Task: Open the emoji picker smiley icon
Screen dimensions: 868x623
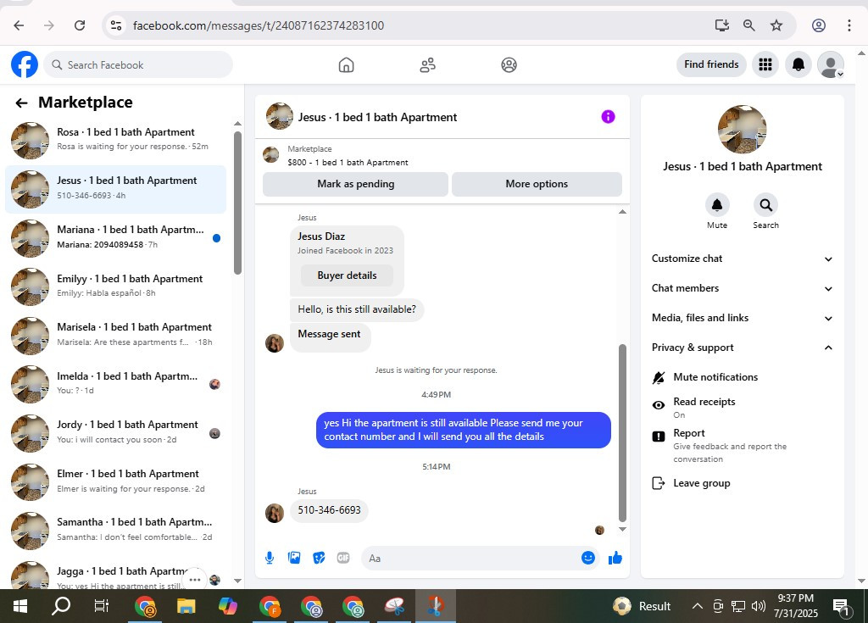Action: click(588, 558)
